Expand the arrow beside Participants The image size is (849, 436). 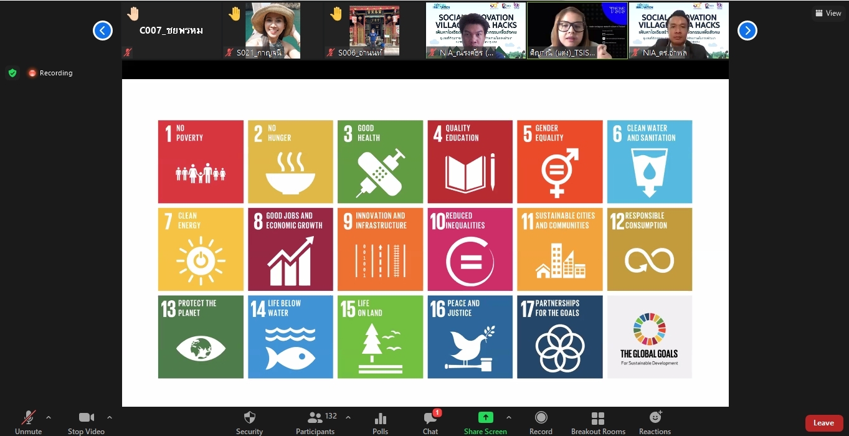pos(348,417)
